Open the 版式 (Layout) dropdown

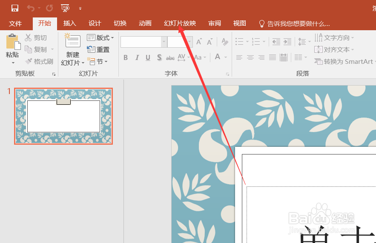pyautogui.click(x=100, y=37)
